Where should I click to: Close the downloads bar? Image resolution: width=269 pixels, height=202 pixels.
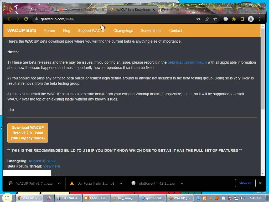(260, 183)
